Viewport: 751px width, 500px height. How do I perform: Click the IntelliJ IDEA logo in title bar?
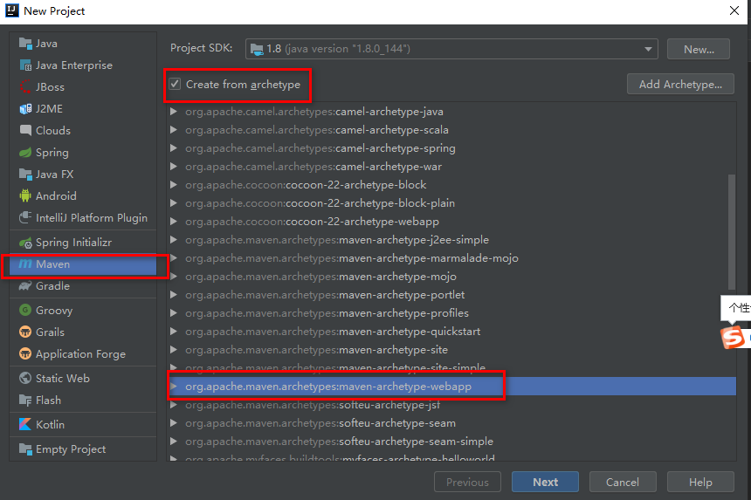pos(12,10)
